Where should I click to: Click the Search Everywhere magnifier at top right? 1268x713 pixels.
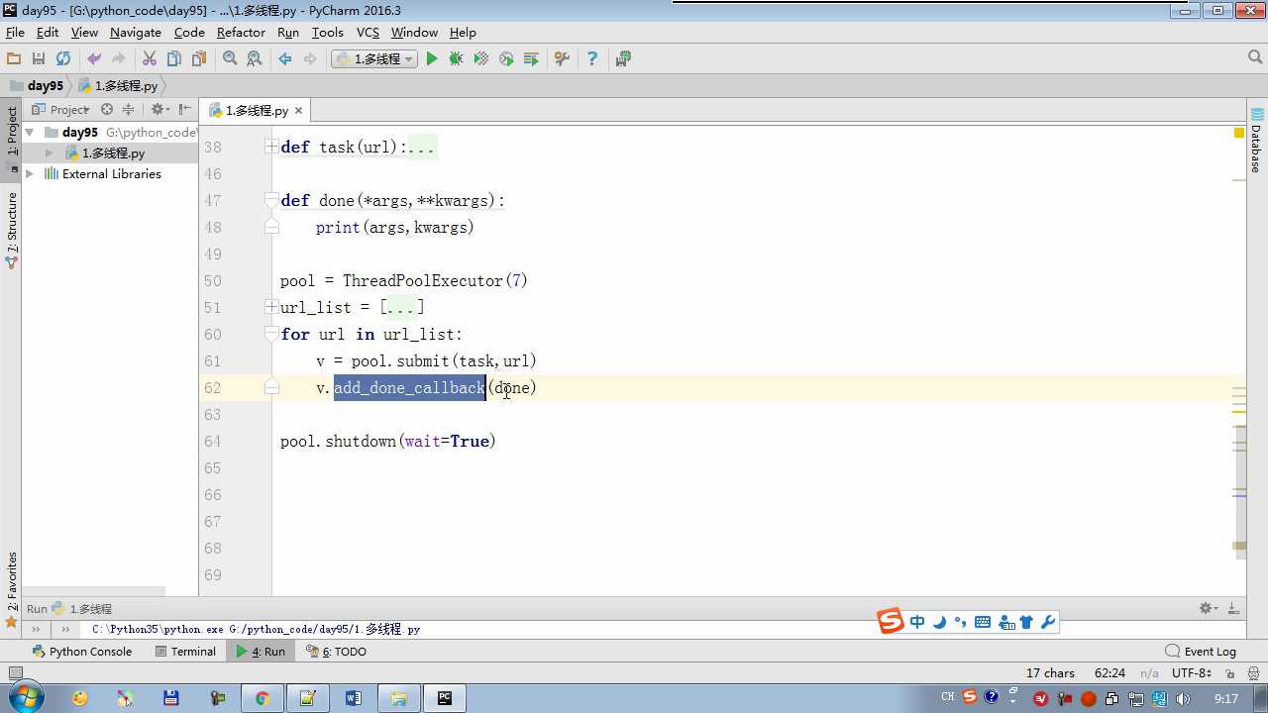pos(1255,58)
